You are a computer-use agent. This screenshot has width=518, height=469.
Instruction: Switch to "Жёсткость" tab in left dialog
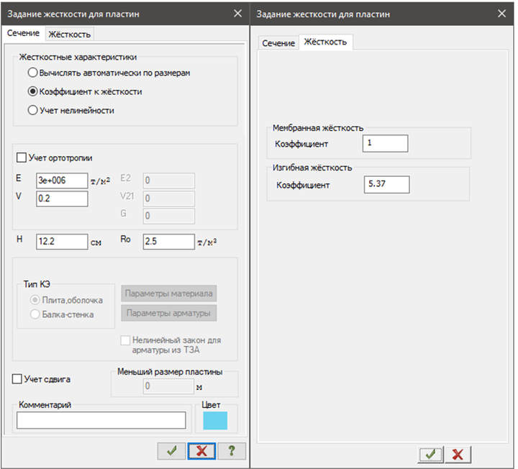70,34
